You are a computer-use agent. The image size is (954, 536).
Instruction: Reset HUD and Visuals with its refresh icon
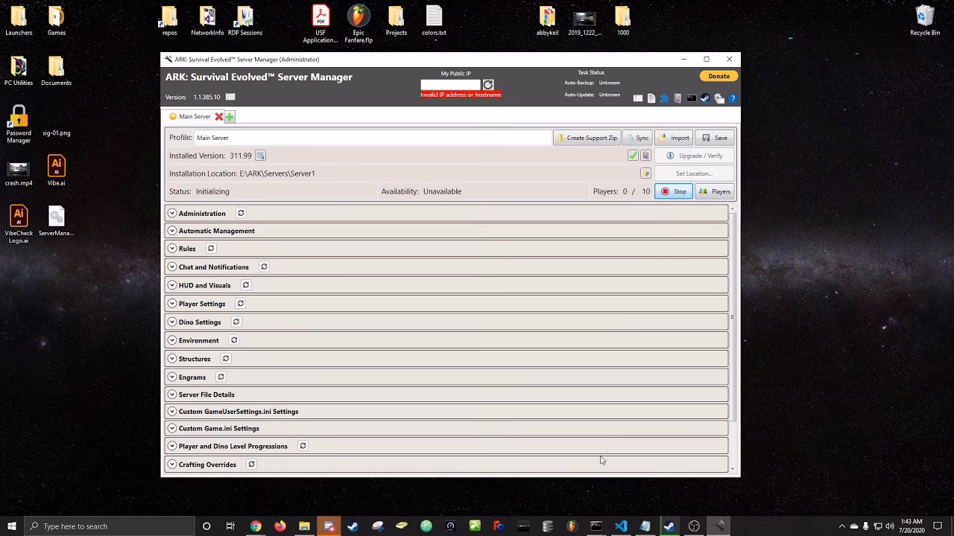(245, 285)
